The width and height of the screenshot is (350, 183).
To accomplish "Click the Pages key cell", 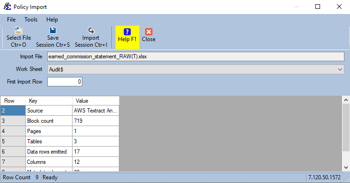I will click(x=49, y=131).
